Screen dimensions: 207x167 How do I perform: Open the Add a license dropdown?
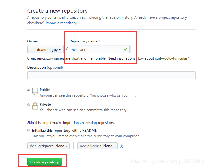pos(97,146)
